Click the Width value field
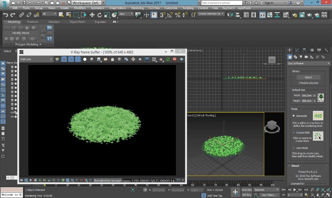 (307, 96)
